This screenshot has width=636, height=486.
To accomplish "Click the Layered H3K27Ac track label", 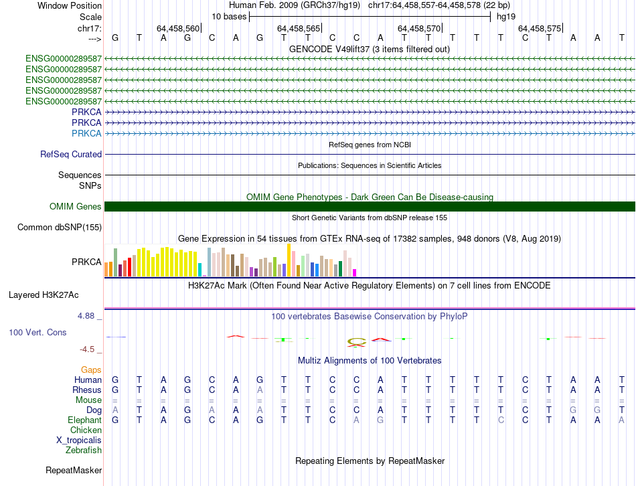I will click(44, 295).
